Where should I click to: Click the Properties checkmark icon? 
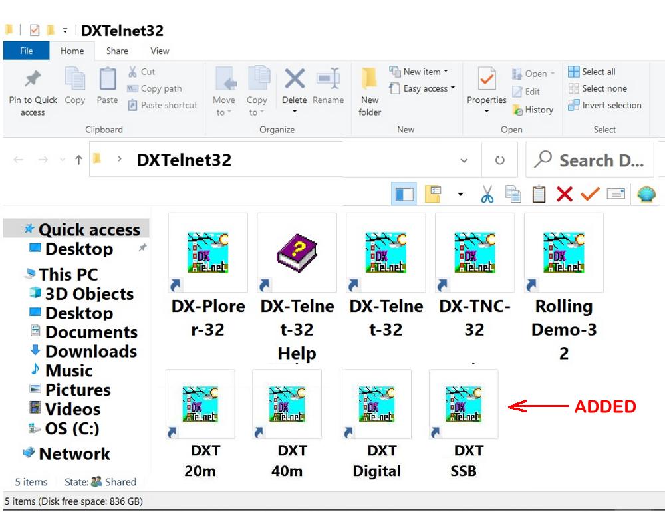click(487, 78)
